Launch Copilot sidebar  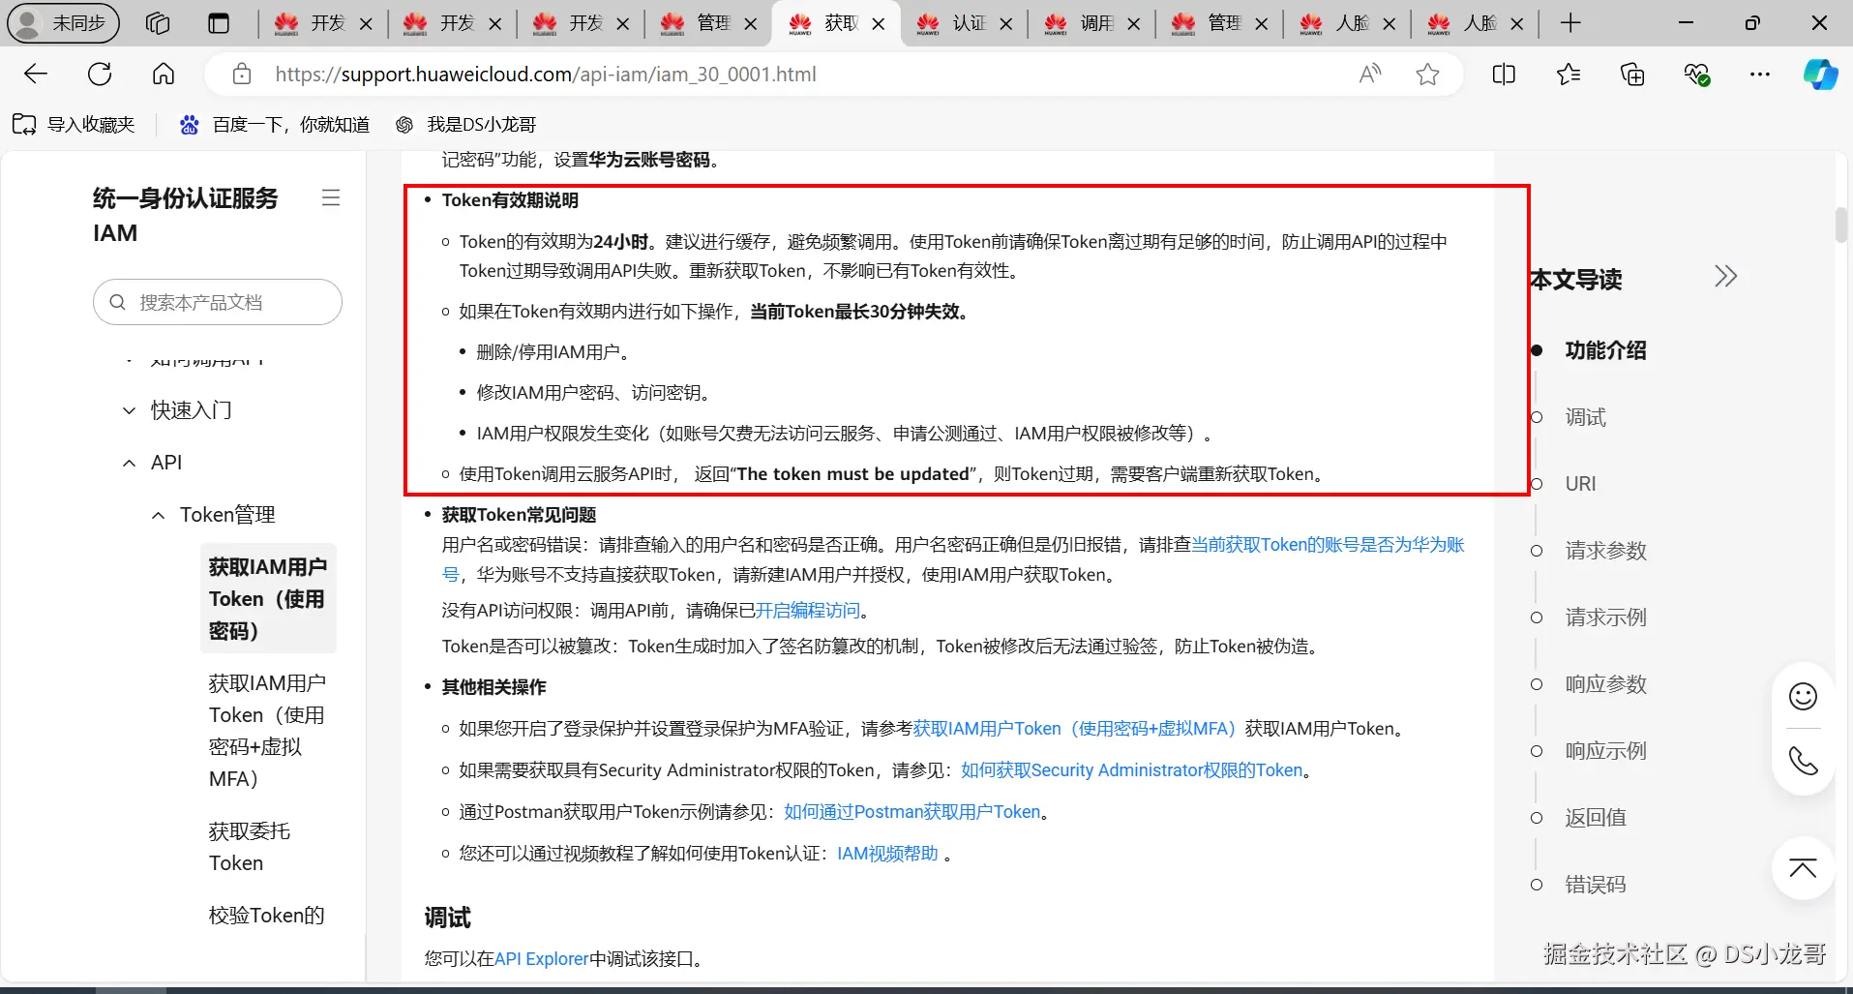[x=1820, y=75]
